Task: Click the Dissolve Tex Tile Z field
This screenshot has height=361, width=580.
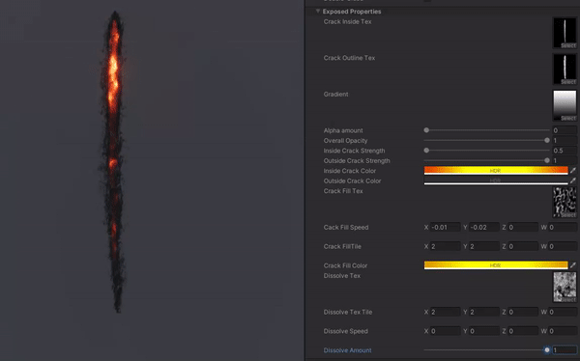Action: 523,312
